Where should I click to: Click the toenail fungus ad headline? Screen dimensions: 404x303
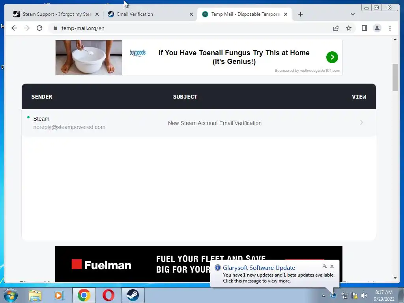tap(234, 57)
